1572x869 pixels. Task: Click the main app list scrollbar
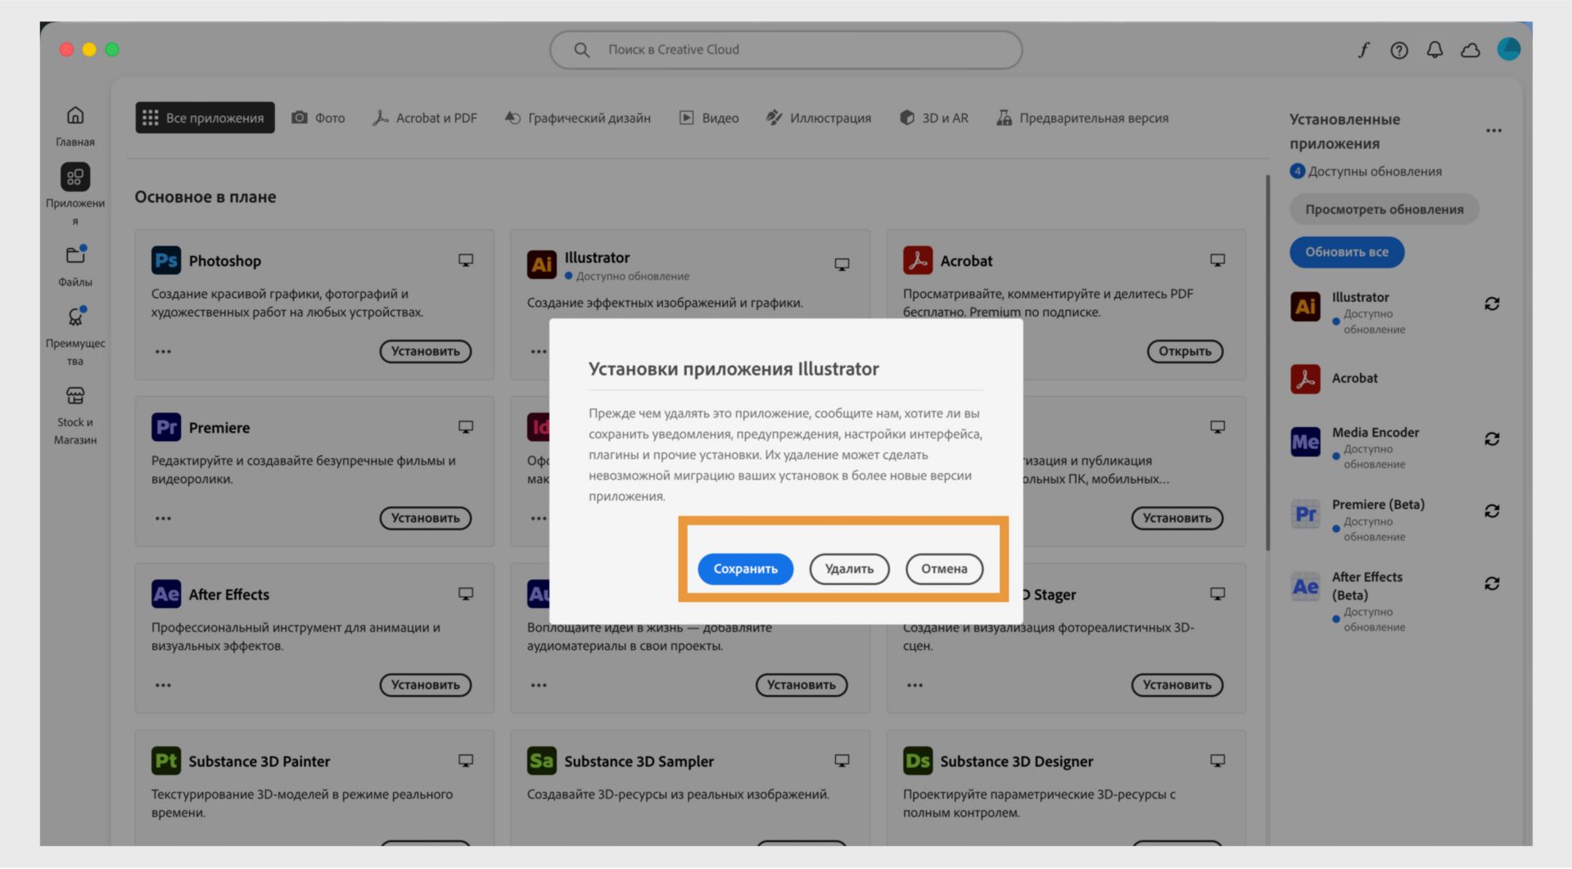pos(1268,362)
